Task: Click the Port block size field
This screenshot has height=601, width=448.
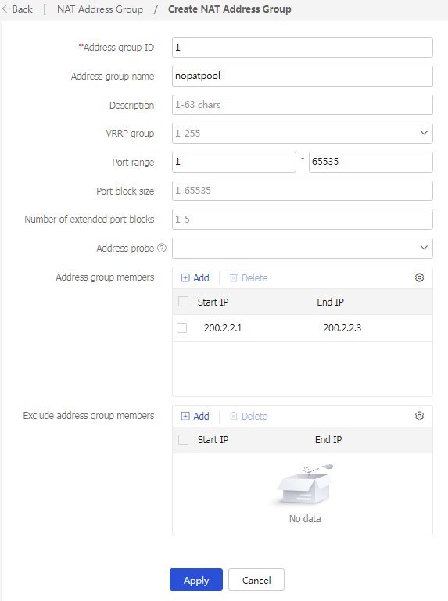Action: [303, 191]
